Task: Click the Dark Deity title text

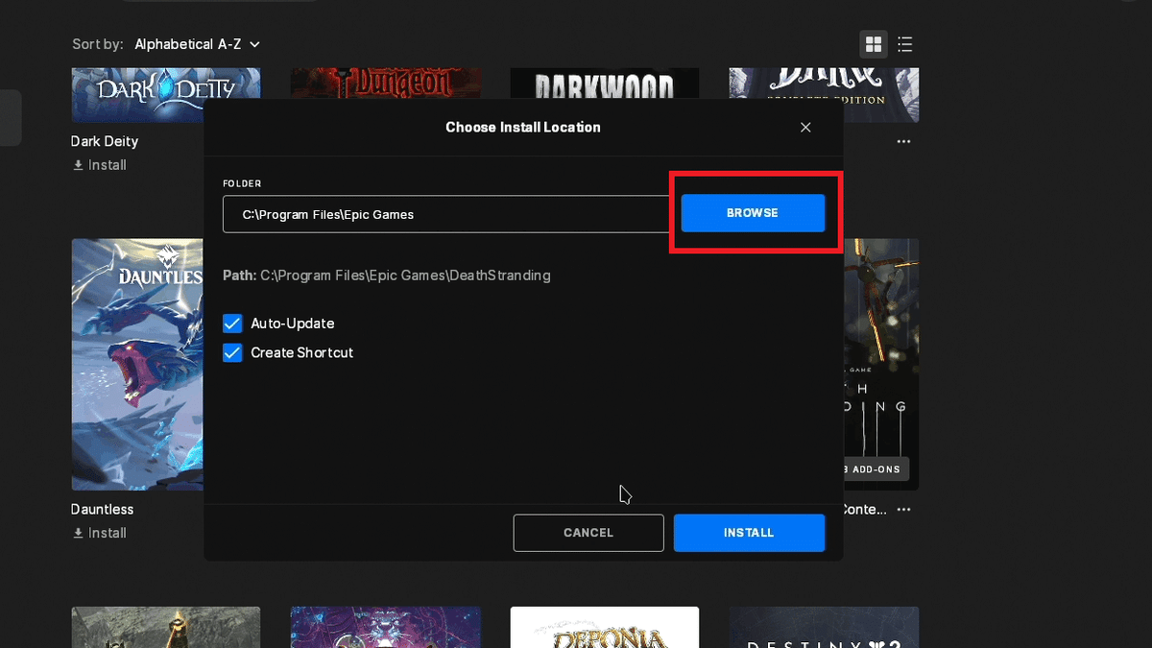Action: click(105, 141)
